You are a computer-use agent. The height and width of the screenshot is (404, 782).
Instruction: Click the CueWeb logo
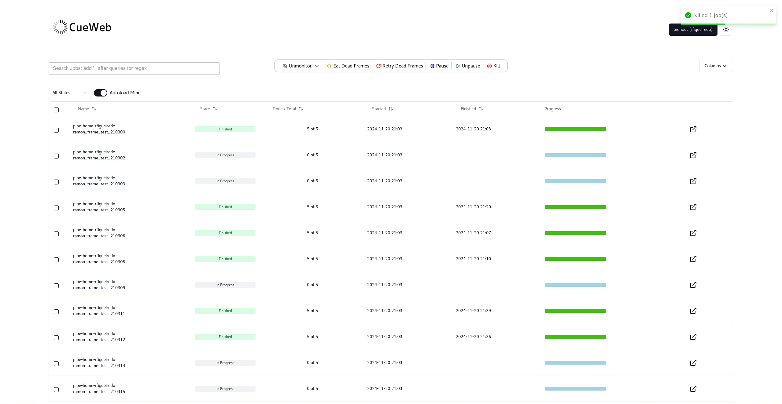pos(82,27)
